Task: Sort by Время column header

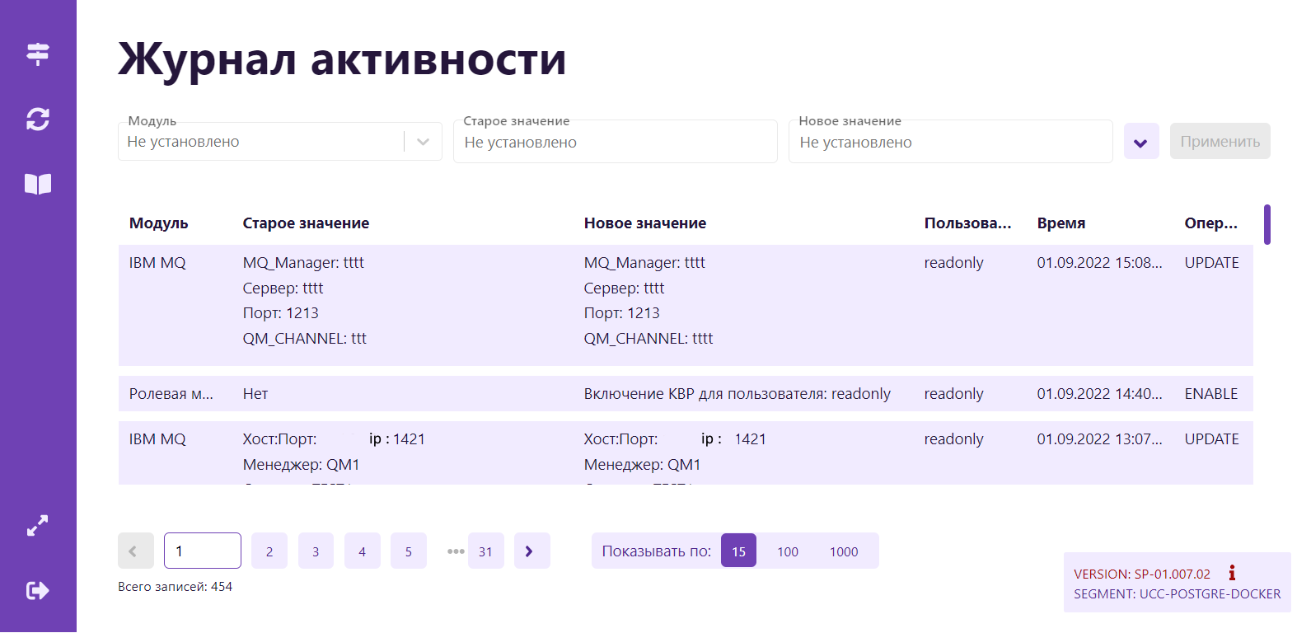Action: click(x=1061, y=223)
